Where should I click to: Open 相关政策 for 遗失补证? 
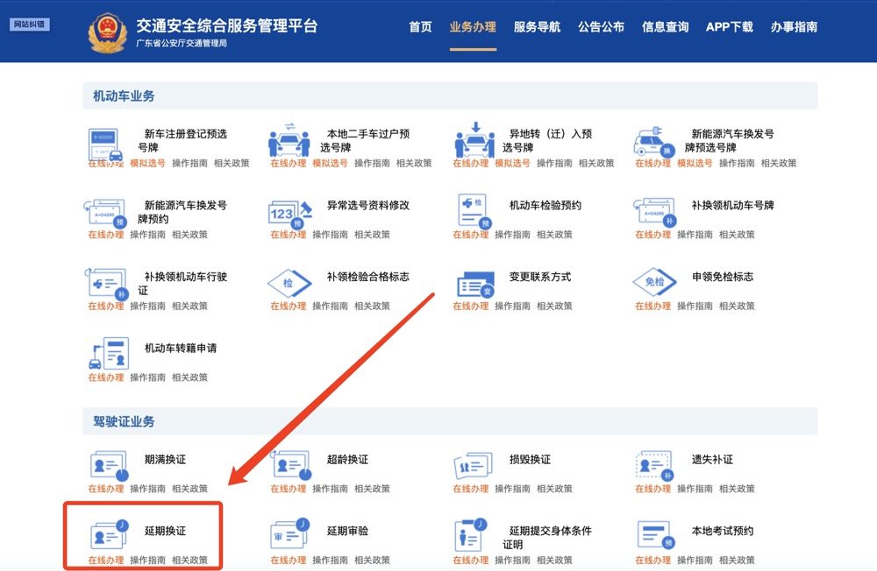pyautogui.click(x=737, y=489)
